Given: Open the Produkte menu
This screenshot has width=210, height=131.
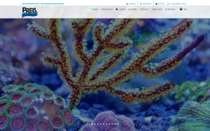Looking at the screenshot, I should tap(107, 9).
